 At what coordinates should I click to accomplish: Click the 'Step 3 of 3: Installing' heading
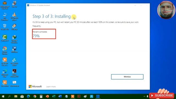(52, 16)
